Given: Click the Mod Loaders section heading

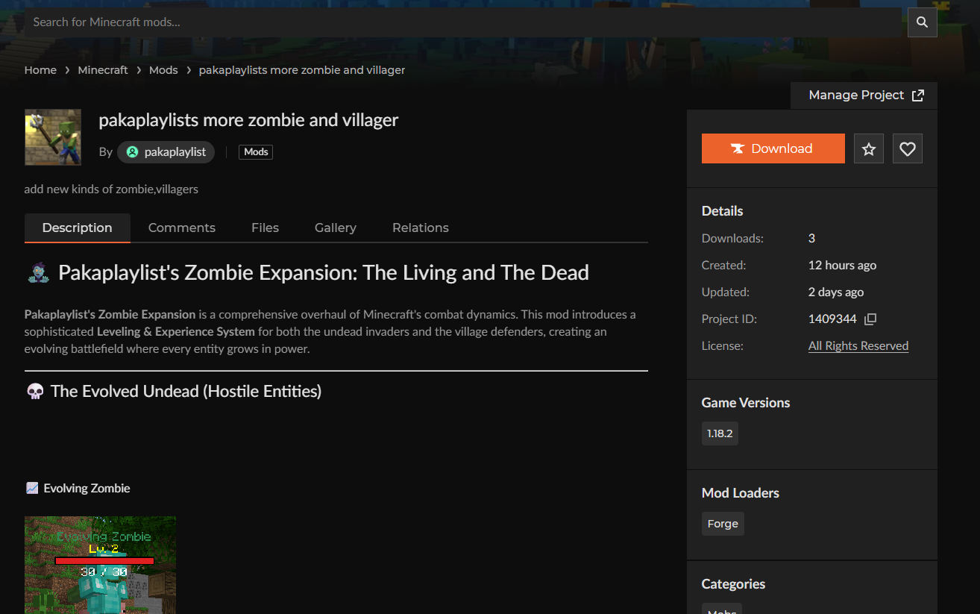Looking at the screenshot, I should point(741,493).
